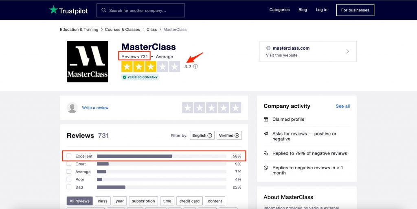Click the Great 9% rating bar
The image size is (417, 209).
162,164
